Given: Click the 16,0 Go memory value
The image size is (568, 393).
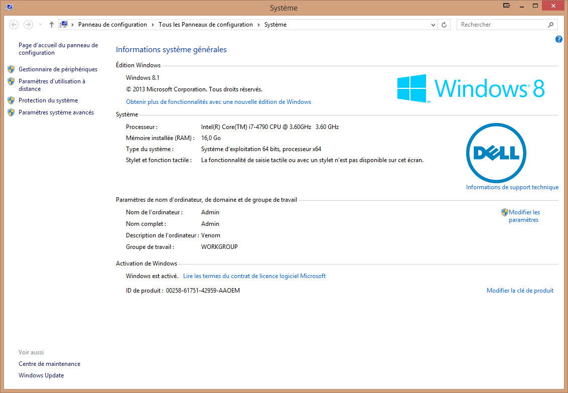Looking at the screenshot, I should tap(211, 138).
